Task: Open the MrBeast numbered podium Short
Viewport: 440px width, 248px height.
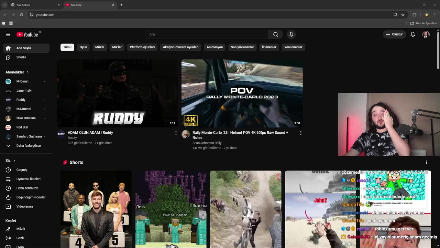Action: click(96, 209)
